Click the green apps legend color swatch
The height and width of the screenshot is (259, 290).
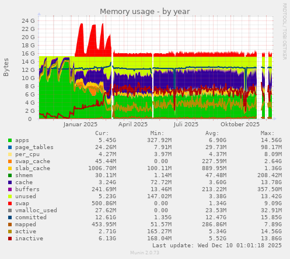[10, 140]
